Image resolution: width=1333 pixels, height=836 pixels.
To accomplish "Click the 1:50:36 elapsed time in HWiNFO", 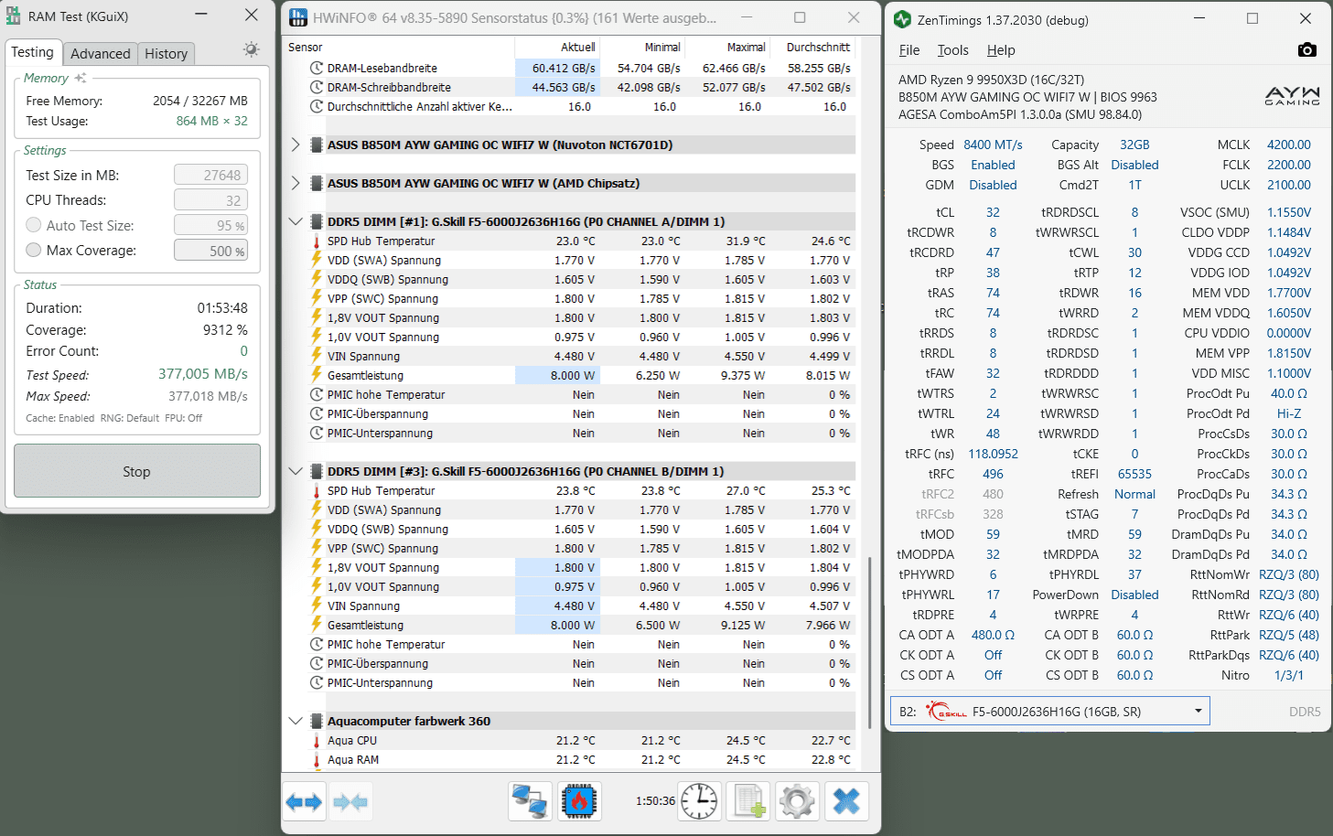I will tap(655, 800).
